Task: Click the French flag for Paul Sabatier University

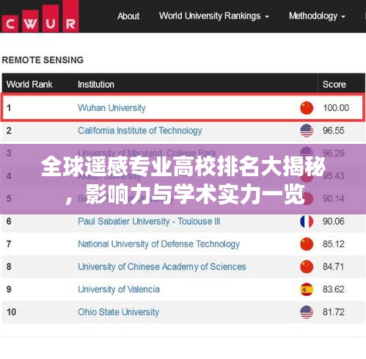Action: (307, 222)
